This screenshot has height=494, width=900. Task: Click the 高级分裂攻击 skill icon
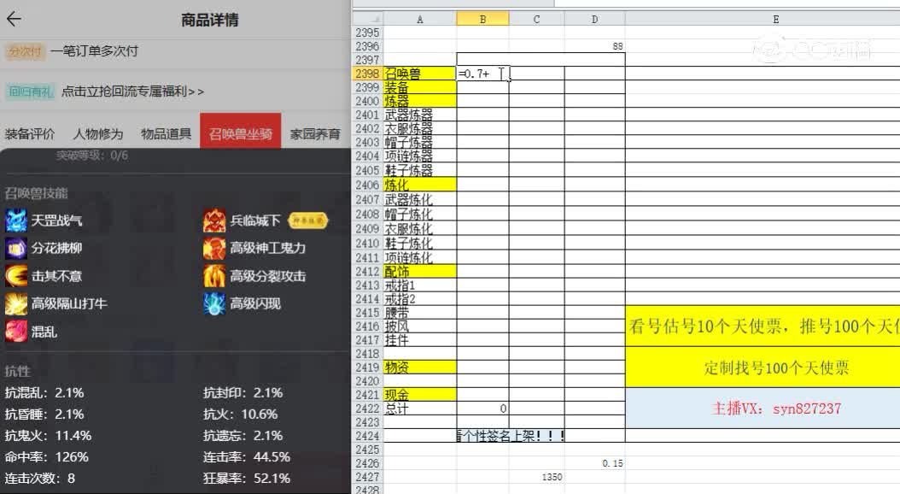pyautogui.click(x=213, y=275)
